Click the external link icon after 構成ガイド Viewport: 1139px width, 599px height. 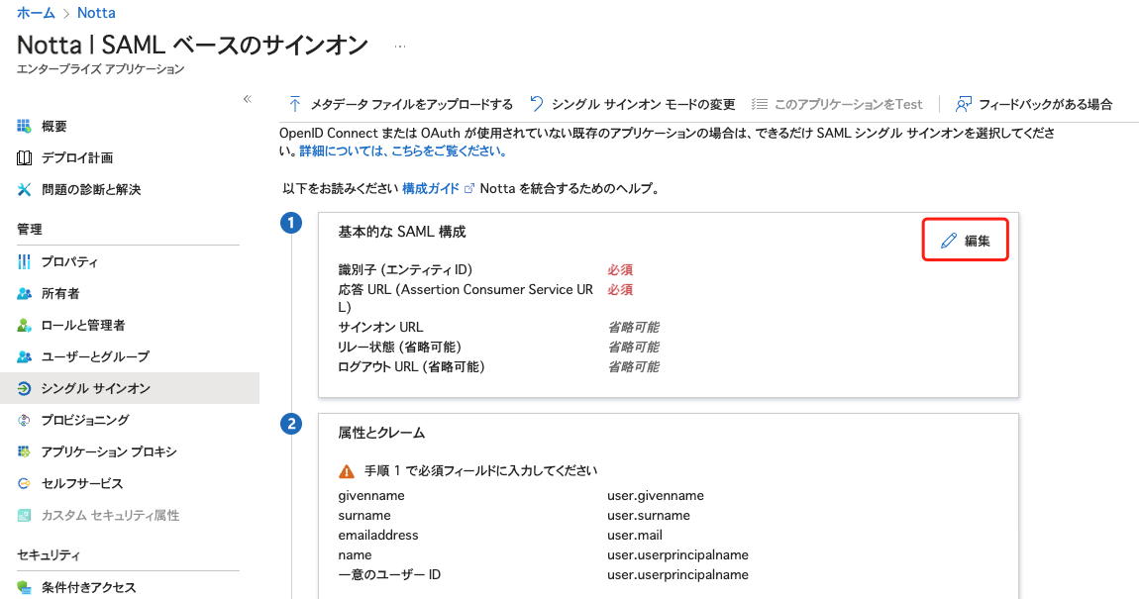pyautogui.click(x=469, y=189)
